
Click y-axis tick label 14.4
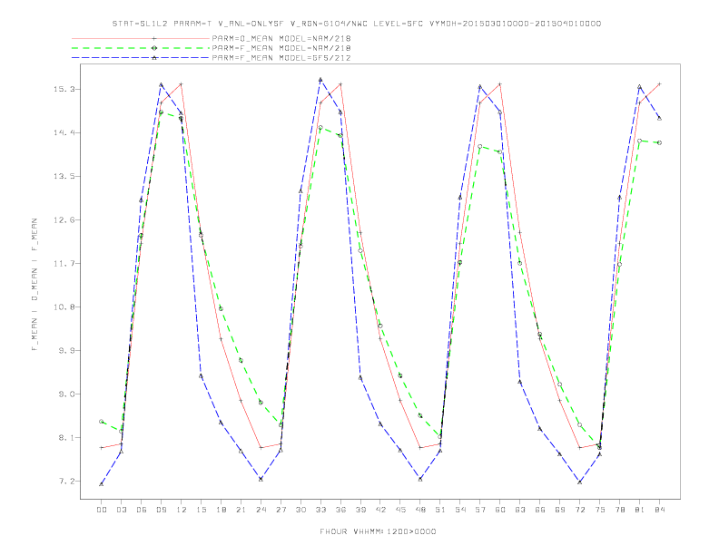(x=64, y=132)
